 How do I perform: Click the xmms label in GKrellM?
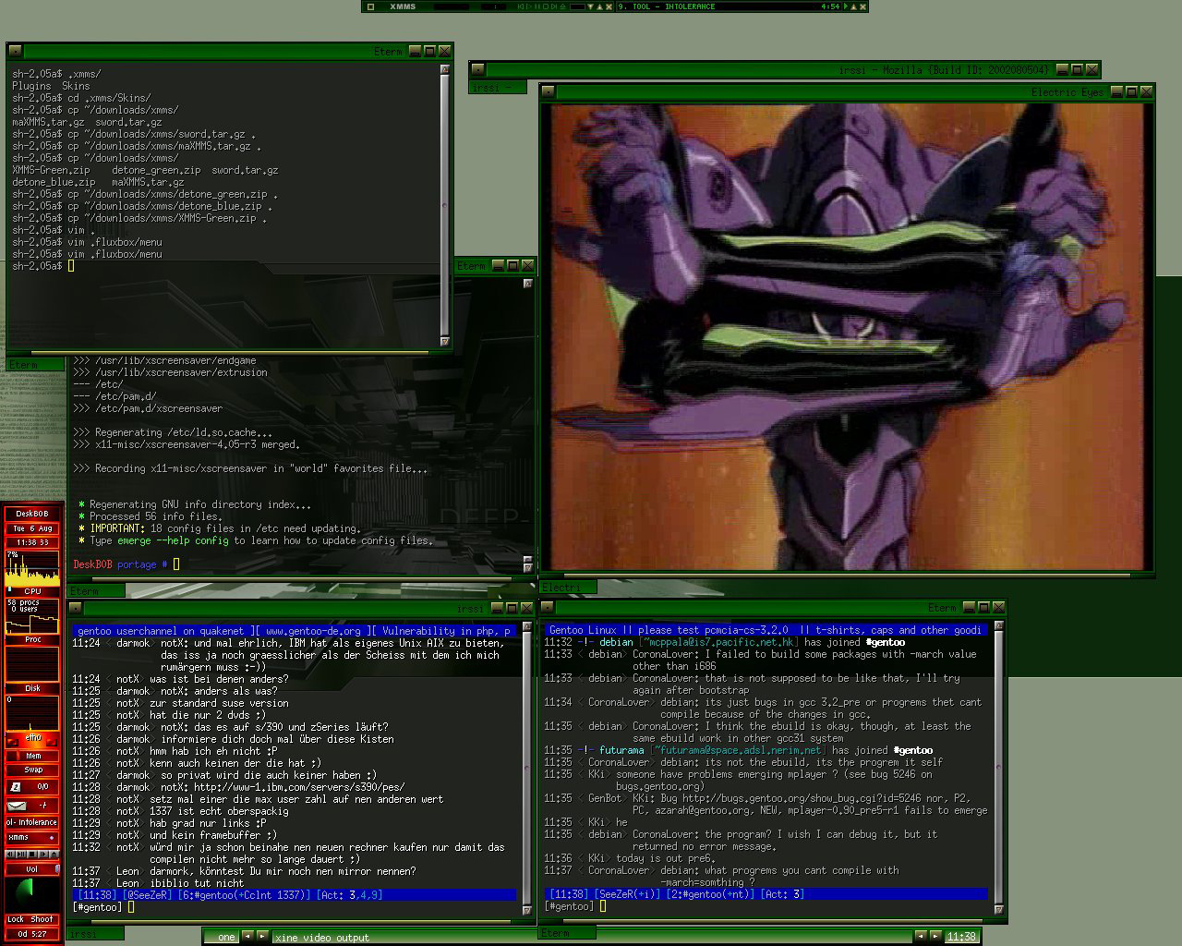(18, 837)
